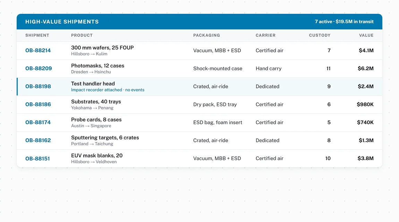
Task: Click the 'Hand carry' carrier cell
Action: pyautogui.click(x=269, y=68)
